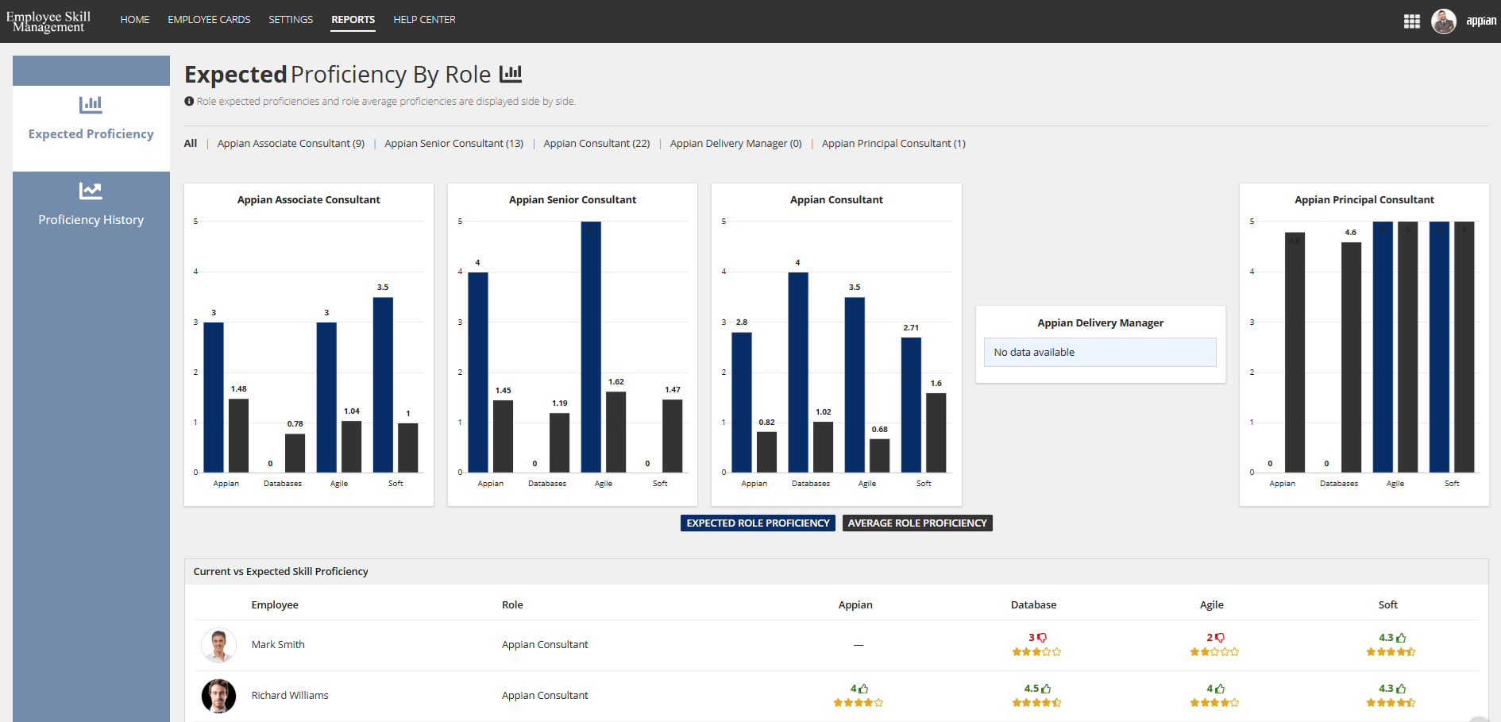This screenshot has width=1501, height=722.
Task: Toggle Expected Role Proficiency legend item
Action: pyautogui.click(x=758, y=523)
